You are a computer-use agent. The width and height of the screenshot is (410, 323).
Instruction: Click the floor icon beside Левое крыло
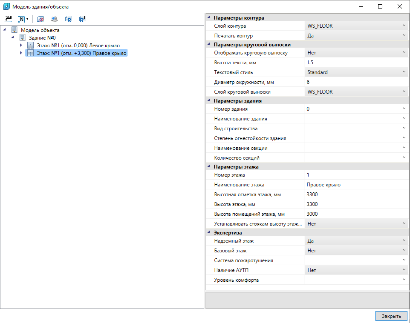(31, 46)
